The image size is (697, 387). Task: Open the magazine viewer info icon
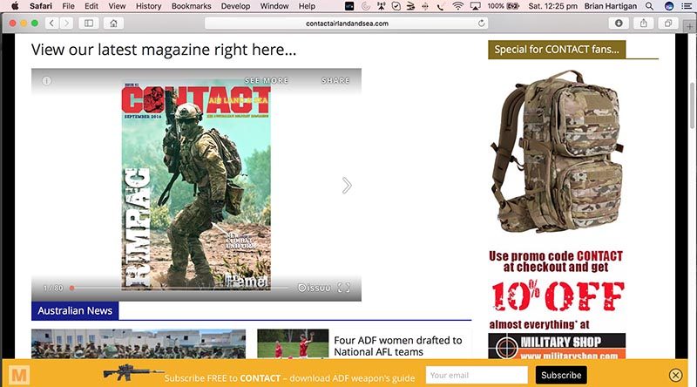click(46, 81)
